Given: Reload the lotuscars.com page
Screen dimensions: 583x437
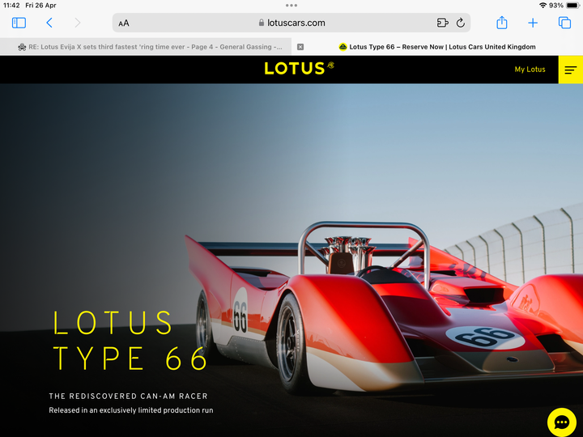Looking at the screenshot, I should [x=460, y=23].
